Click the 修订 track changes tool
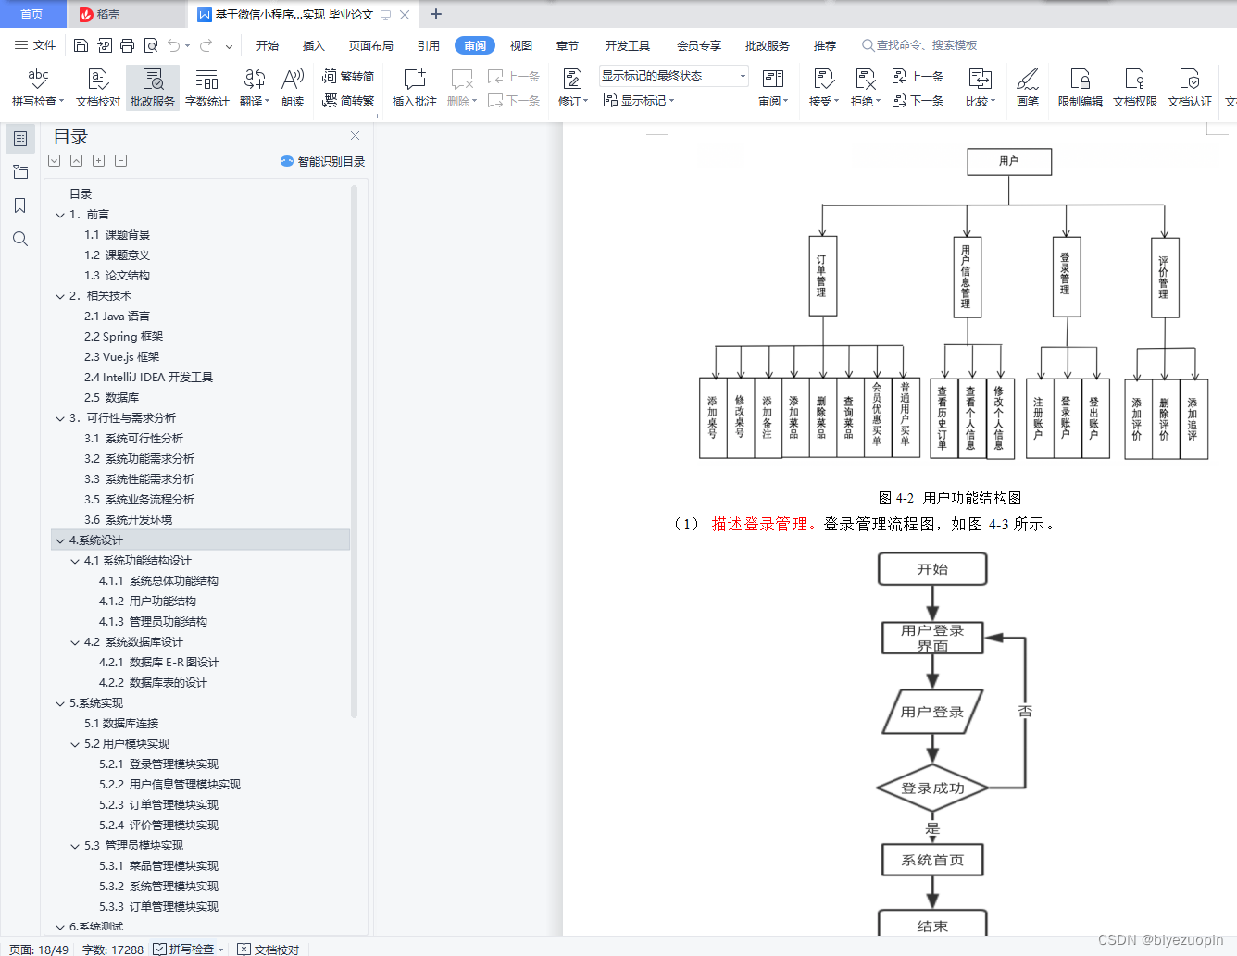 tap(573, 88)
